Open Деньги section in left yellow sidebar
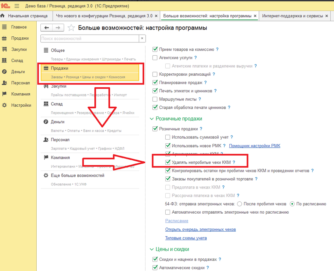The width and height of the screenshot is (334, 271). click(19, 72)
